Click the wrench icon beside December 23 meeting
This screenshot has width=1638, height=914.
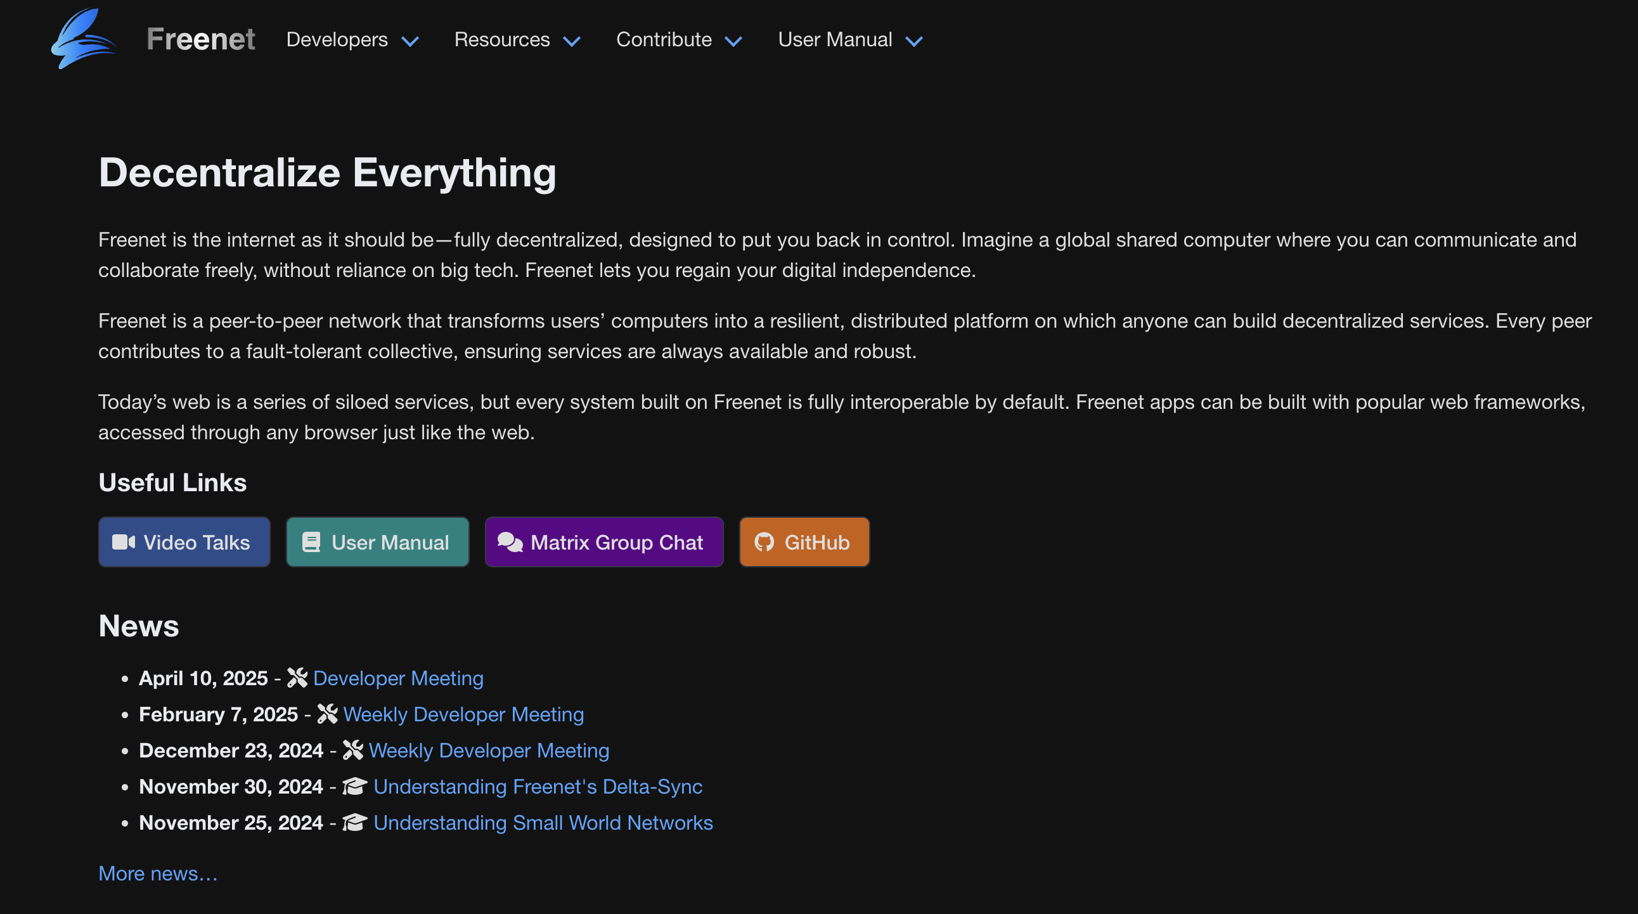point(353,750)
